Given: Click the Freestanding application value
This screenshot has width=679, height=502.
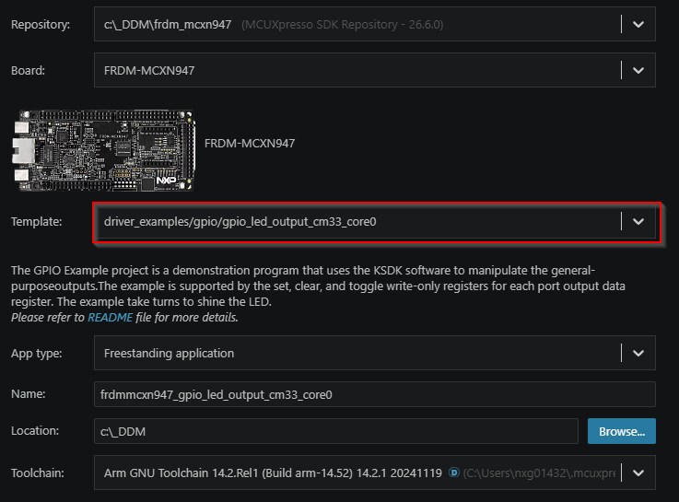Looking at the screenshot, I should [x=169, y=354].
